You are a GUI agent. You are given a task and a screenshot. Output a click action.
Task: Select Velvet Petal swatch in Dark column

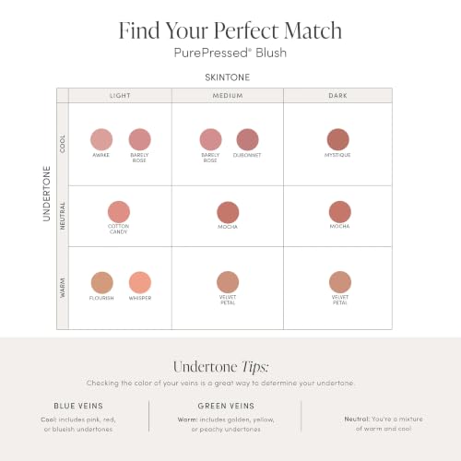tap(340, 282)
